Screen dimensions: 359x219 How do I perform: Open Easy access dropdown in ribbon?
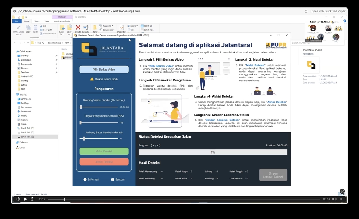tap(107, 30)
